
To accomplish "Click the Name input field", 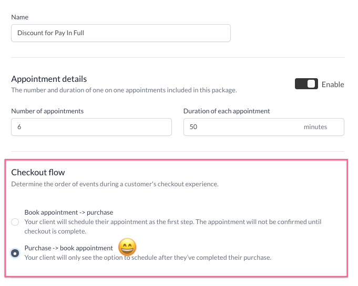I will pos(120,33).
